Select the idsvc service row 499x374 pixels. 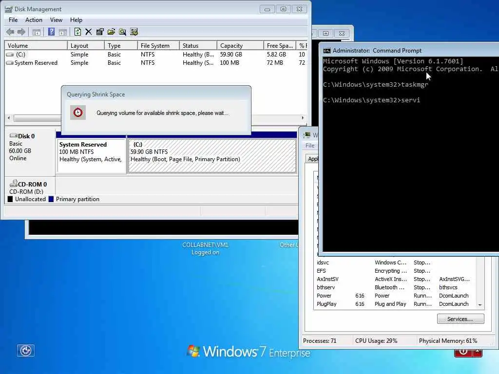(x=395, y=262)
